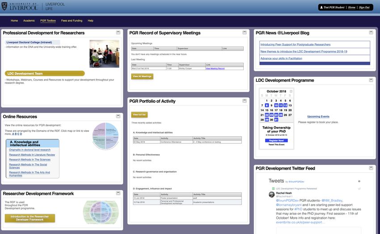380x234 pixels.
Task: Open the Fees and Funding menu
Action: tap(72, 21)
